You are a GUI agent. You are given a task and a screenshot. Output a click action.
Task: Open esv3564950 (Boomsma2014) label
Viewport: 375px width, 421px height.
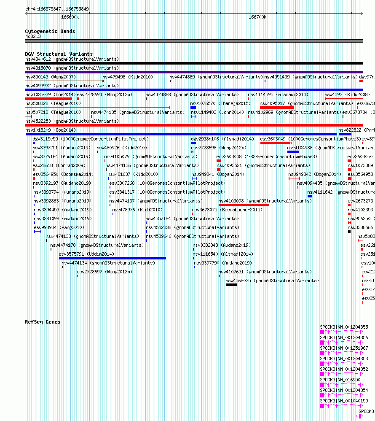(63, 174)
